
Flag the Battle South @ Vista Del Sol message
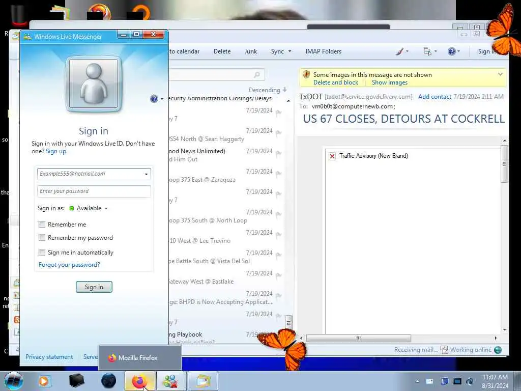(x=278, y=256)
